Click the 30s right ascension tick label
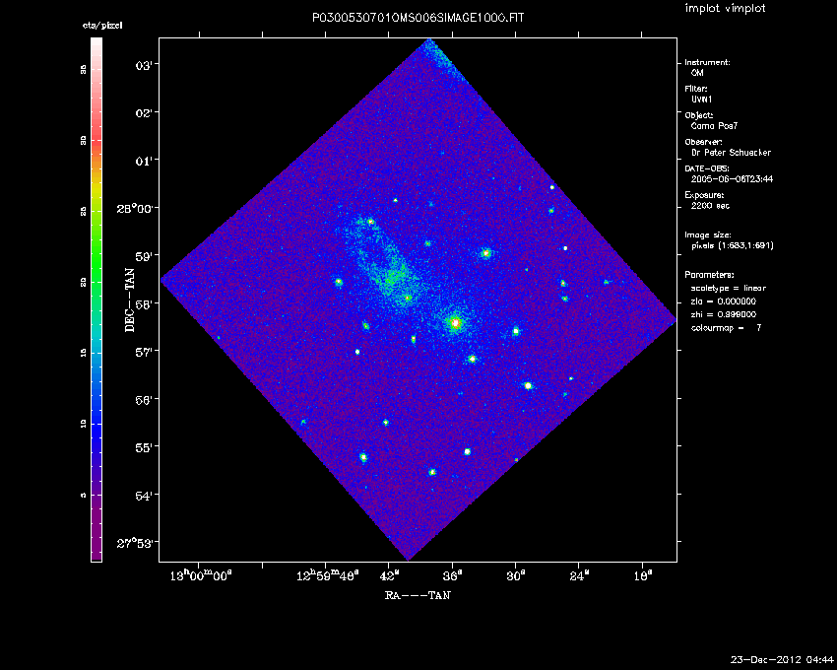 (516, 576)
